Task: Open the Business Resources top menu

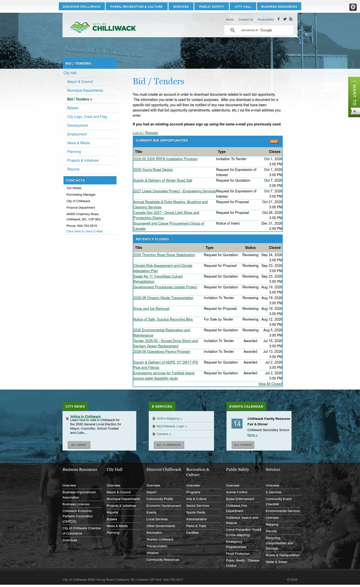Action: coord(279,6)
